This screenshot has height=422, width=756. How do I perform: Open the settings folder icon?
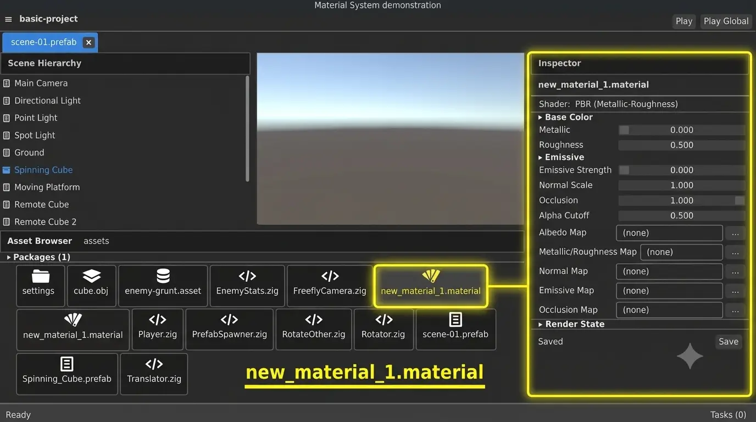click(x=41, y=276)
